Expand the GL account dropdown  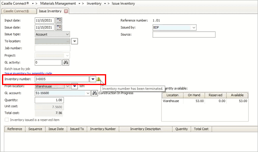tap(88, 93)
